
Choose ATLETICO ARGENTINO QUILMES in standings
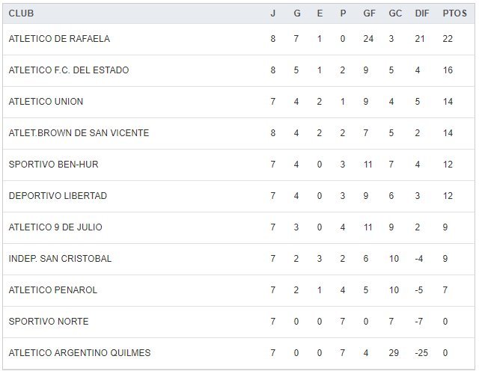click(79, 353)
